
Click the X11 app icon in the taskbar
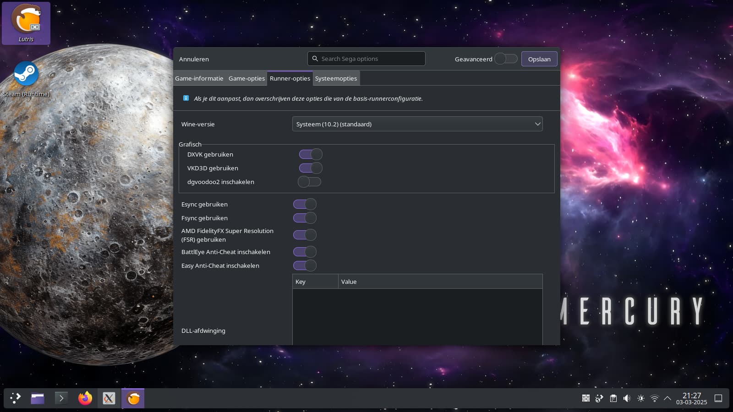[x=109, y=398]
